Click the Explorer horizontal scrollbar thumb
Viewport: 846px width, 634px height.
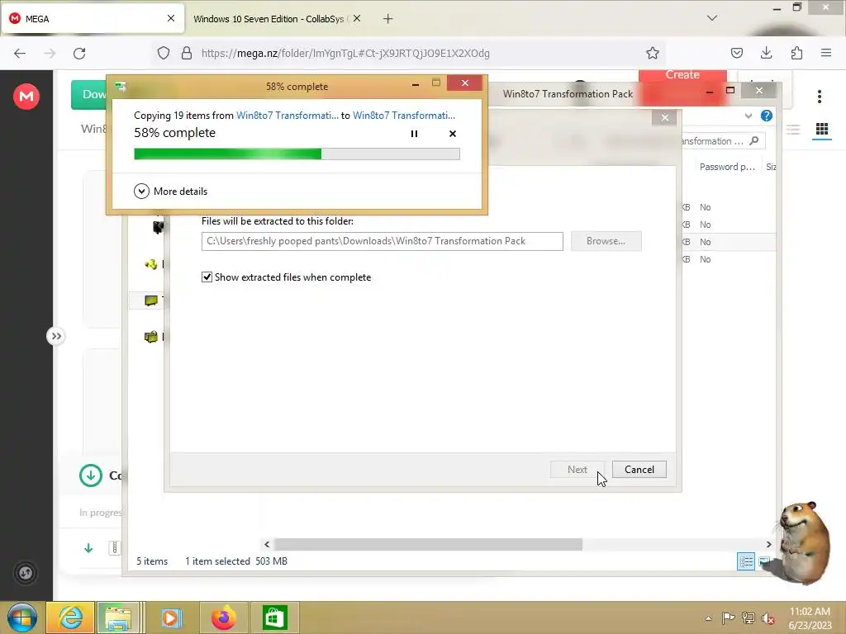tap(428, 545)
